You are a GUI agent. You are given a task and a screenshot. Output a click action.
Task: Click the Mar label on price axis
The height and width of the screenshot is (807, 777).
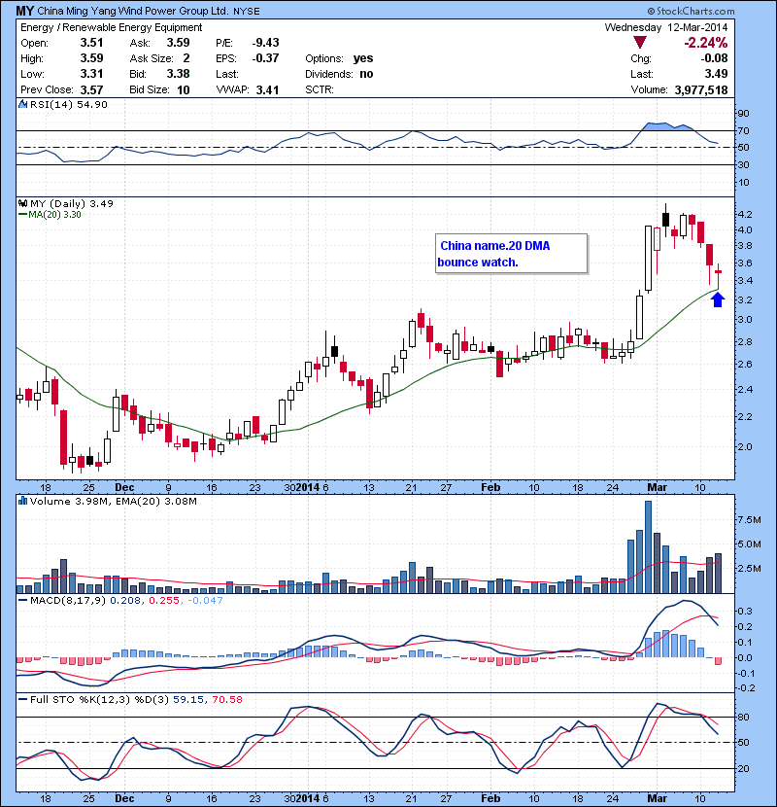coord(657,487)
